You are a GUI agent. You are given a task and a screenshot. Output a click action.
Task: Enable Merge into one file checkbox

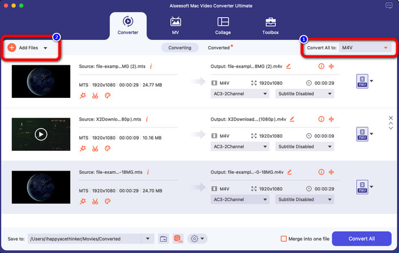[283, 239]
